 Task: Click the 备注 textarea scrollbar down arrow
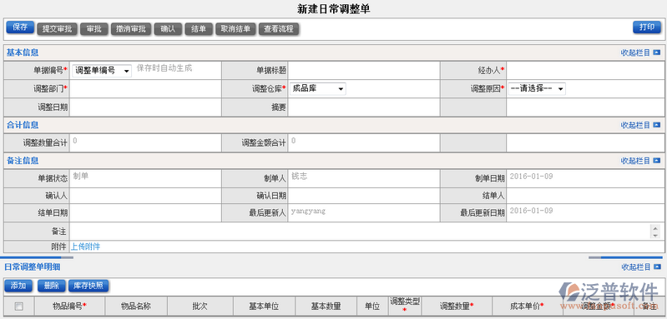coord(655,235)
